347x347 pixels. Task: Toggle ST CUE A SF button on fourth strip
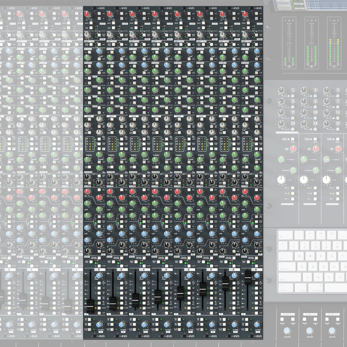click(157, 52)
